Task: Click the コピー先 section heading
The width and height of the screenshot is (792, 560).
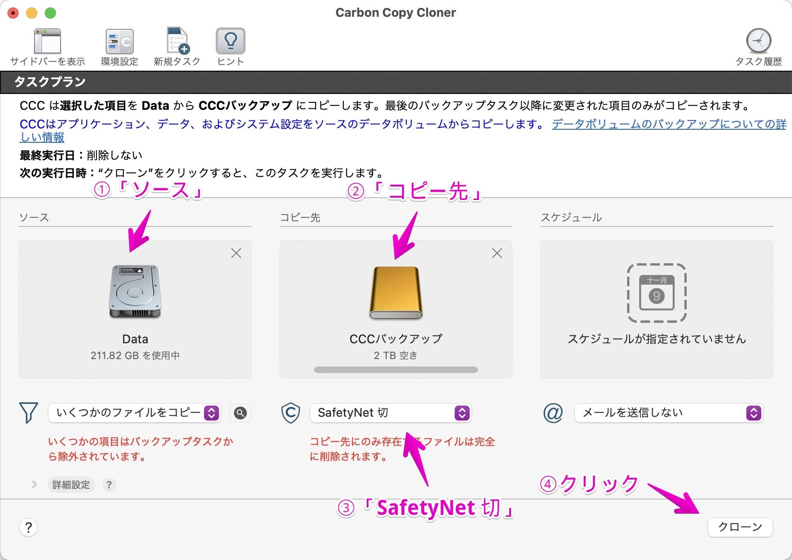Action: tap(300, 217)
